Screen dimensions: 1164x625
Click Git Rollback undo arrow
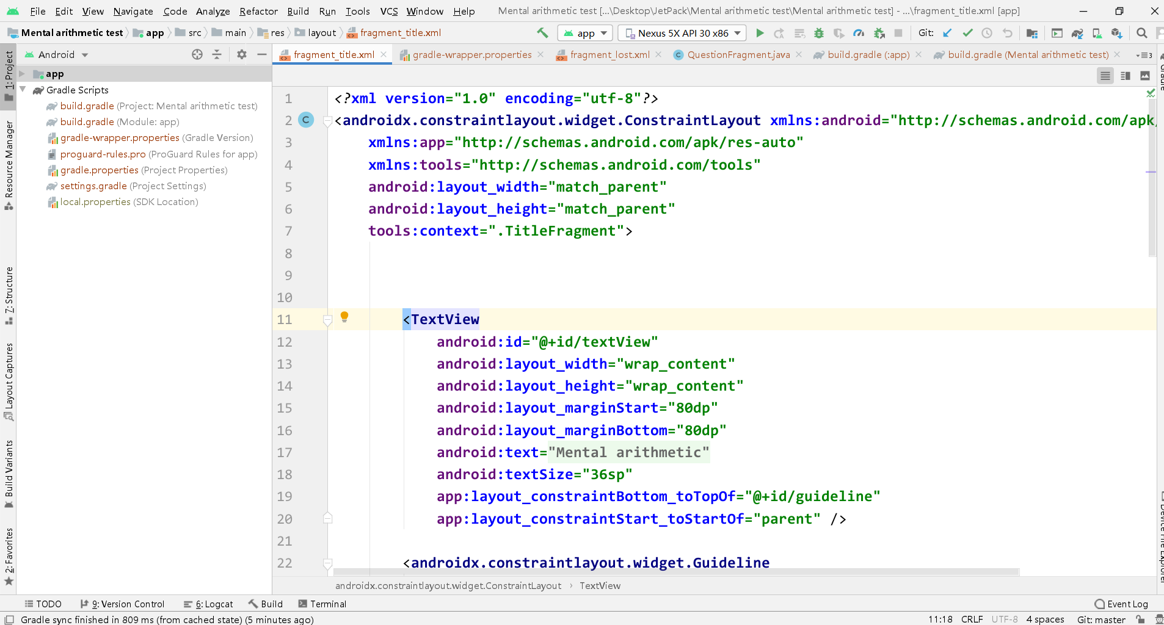pyautogui.click(x=1007, y=33)
